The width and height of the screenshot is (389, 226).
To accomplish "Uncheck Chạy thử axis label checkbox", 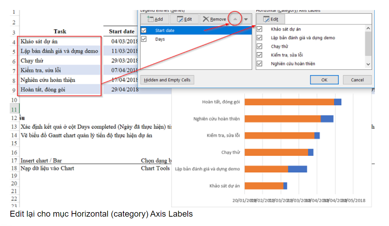I will click(x=259, y=46).
